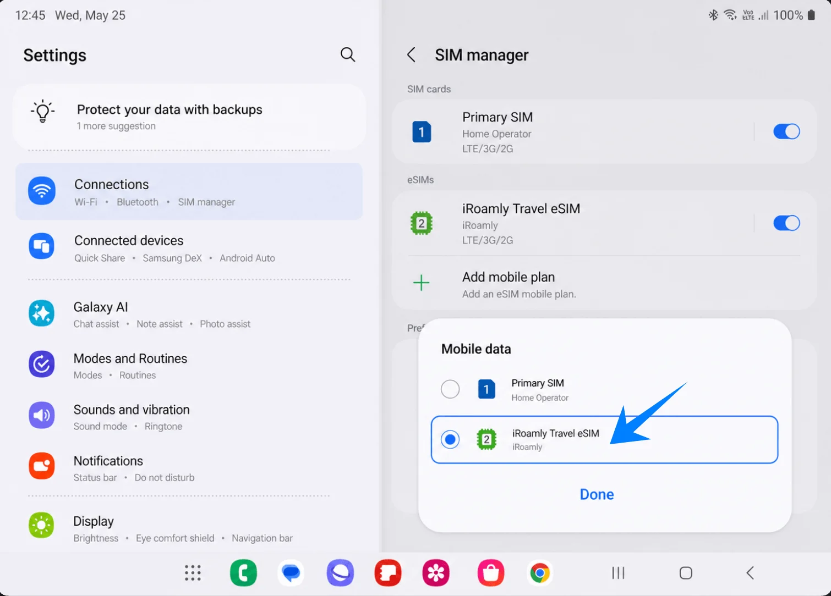Tap the signal strength status icon

coord(763,15)
